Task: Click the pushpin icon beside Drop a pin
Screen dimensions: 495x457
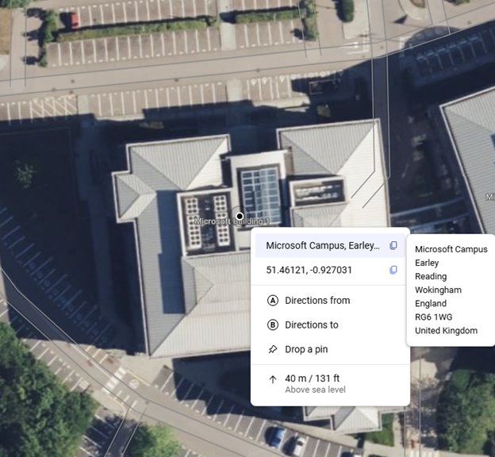Action: [x=273, y=349]
